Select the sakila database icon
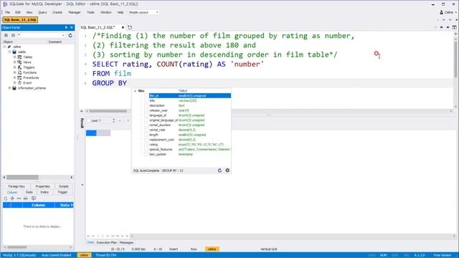 (14, 52)
